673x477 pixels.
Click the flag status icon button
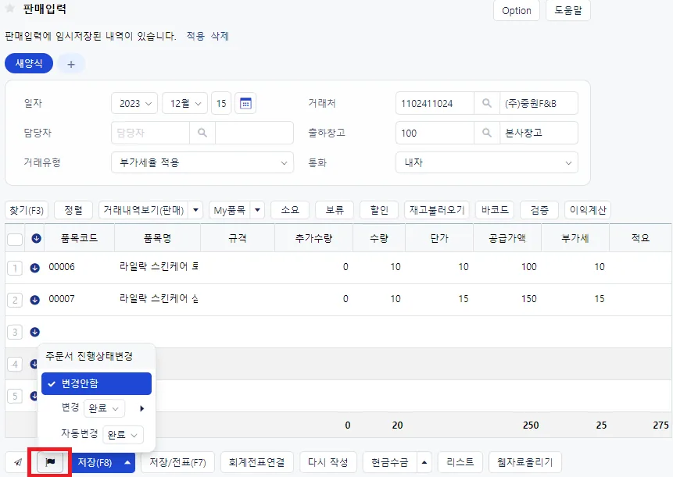[x=50, y=462]
